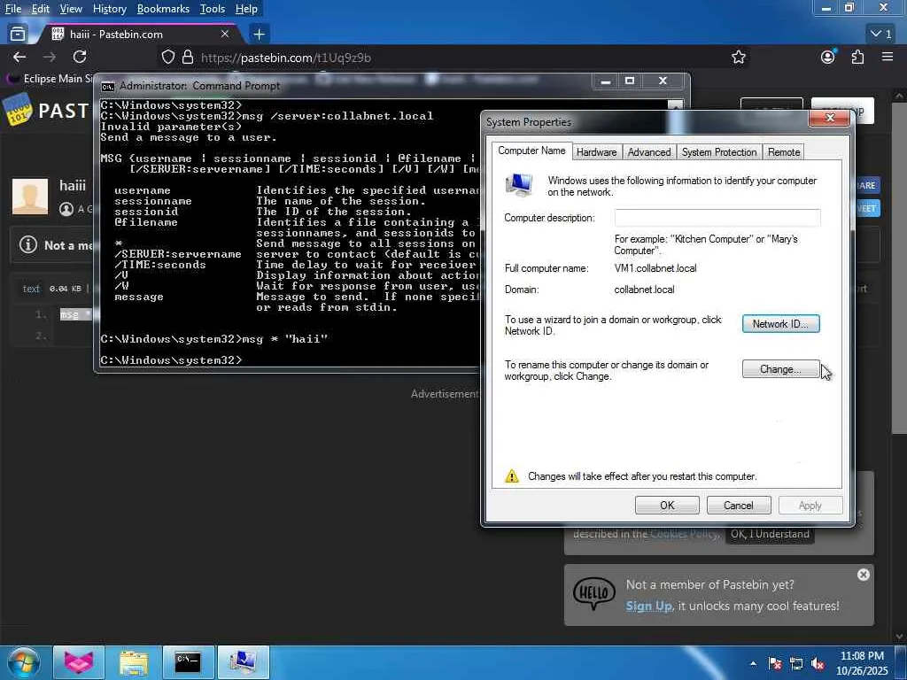Click the Computer description text field

[717, 218]
